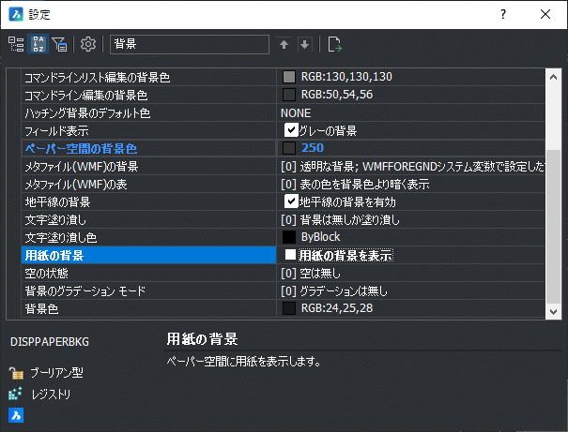Go to previous search result arrow
Image resolution: width=568 pixels, height=432 pixels.
click(284, 44)
